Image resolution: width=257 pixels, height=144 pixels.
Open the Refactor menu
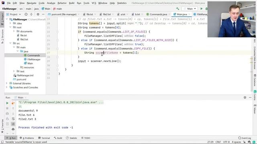tap(62, 3)
